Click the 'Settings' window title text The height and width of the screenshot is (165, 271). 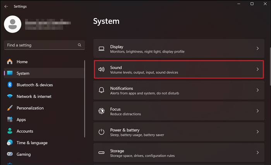coord(20,7)
